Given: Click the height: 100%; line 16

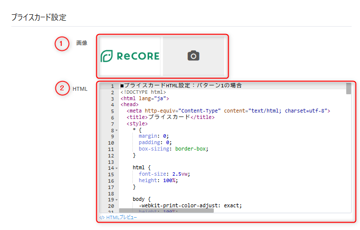Looking at the screenshot, I should pyautogui.click(x=158, y=181).
